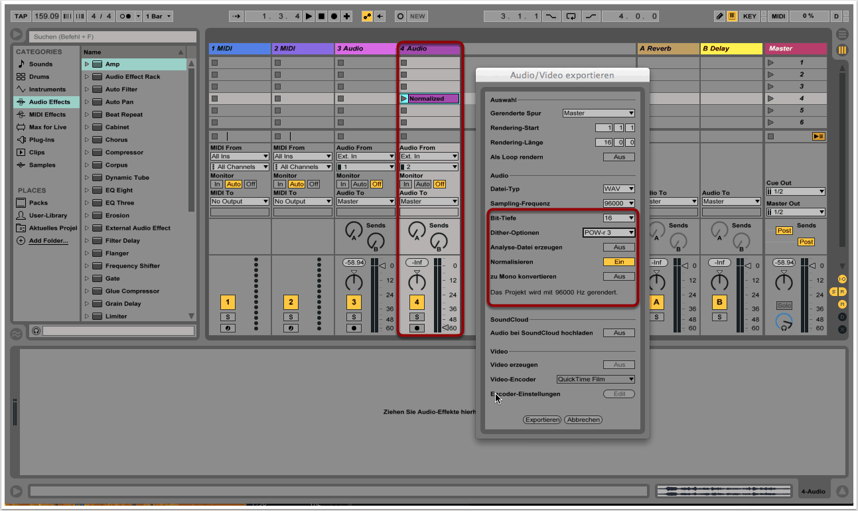Open the KEY map mode switch
858x511 pixels.
tap(749, 16)
